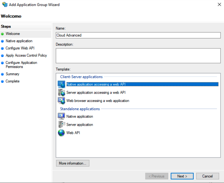The height and width of the screenshot is (183, 224).
Task: Focus the empty Description text box
Action: tap(138, 56)
